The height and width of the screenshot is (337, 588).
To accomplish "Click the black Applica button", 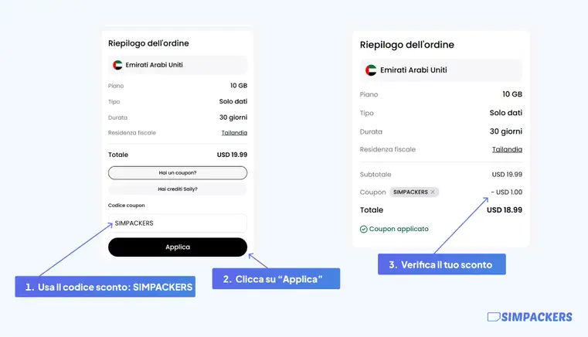I will [x=178, y=247].
